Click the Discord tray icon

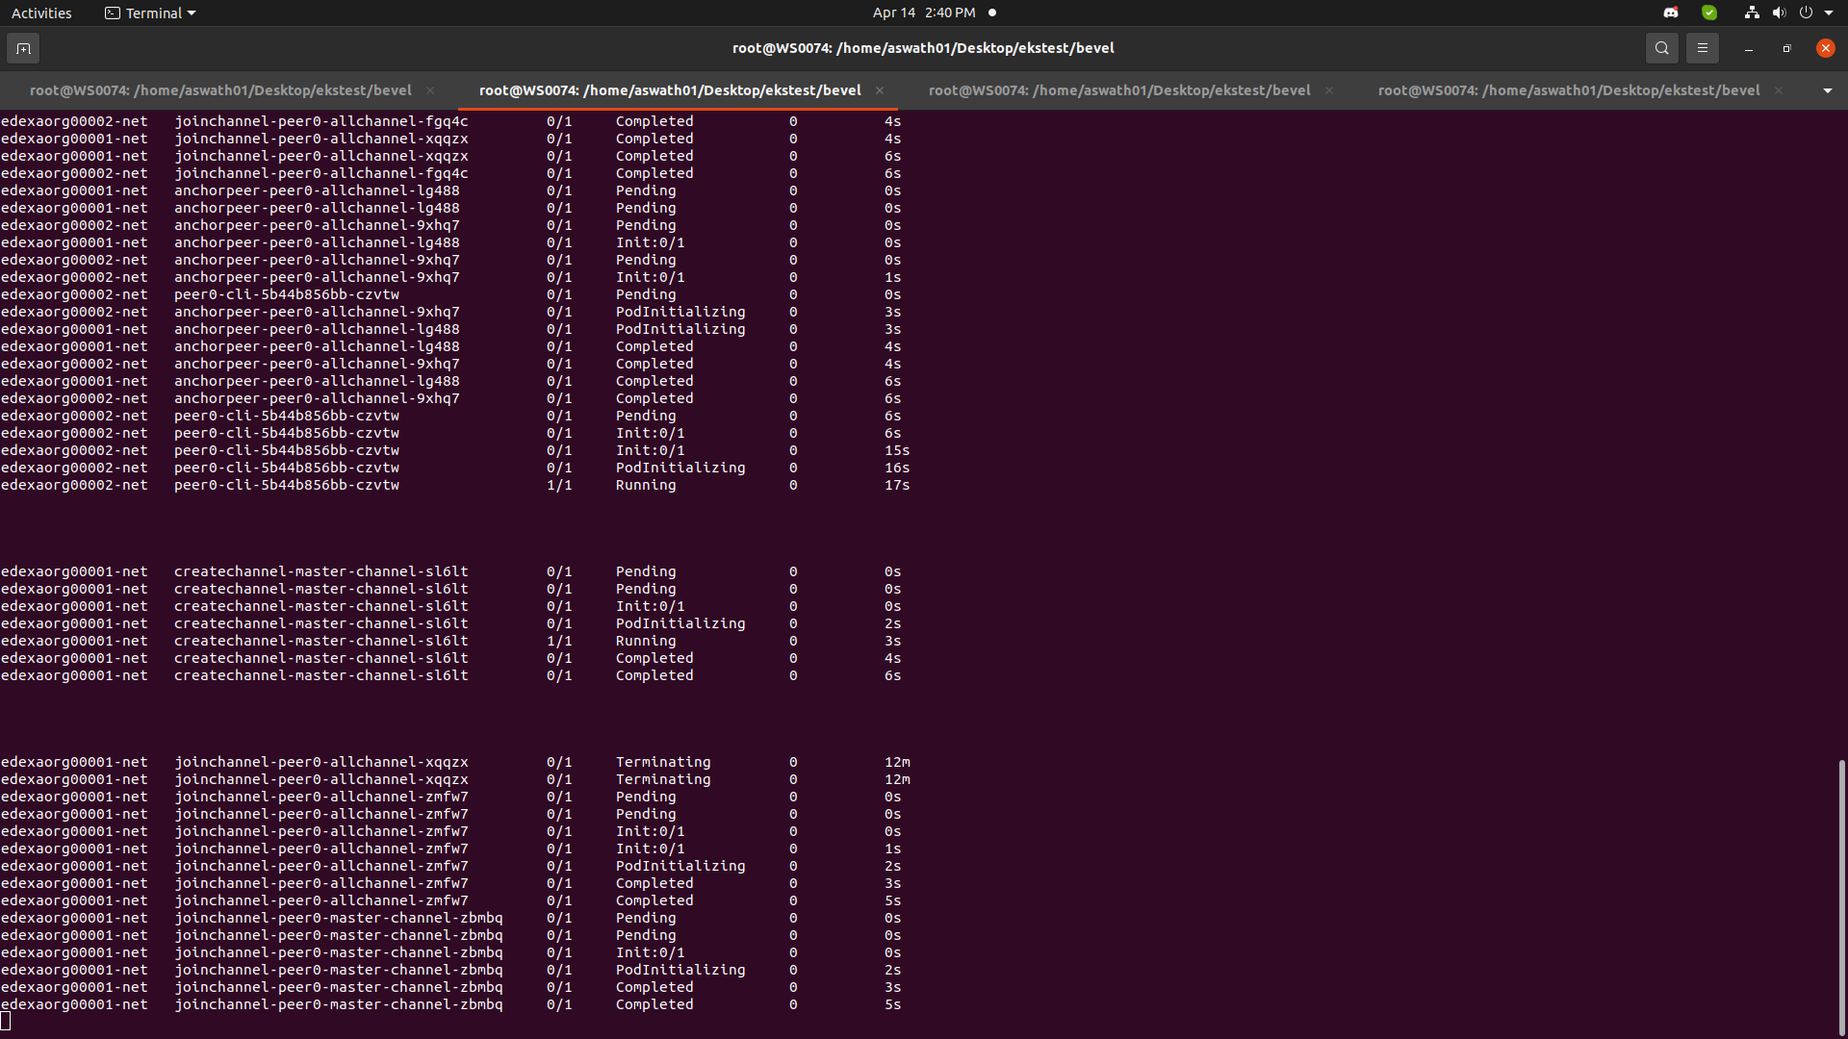(x=1671, y=13)
